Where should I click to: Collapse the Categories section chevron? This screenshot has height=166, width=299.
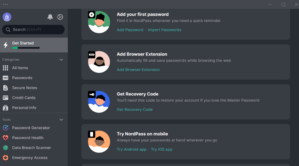61,60
